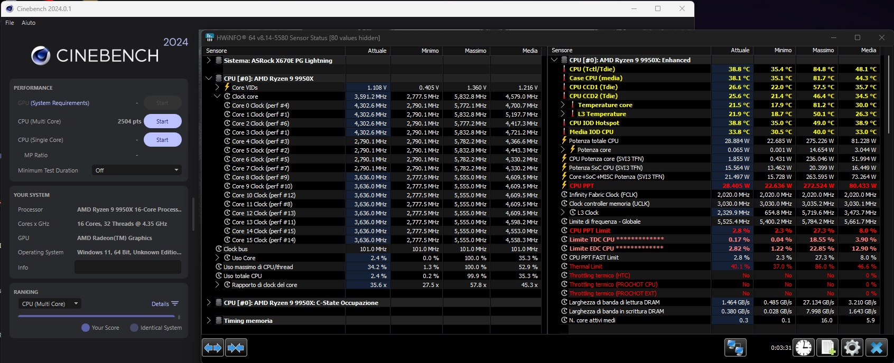Open the File menu in Cinebench
This screenshot has width=894, height=363.
pyautogui.click(x=10, y=23)
